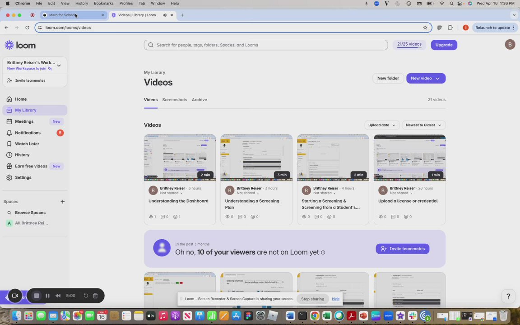This screenshot has width=520, height=325.
Task: Add a new Space with plus icon
Action: point(62,202)
